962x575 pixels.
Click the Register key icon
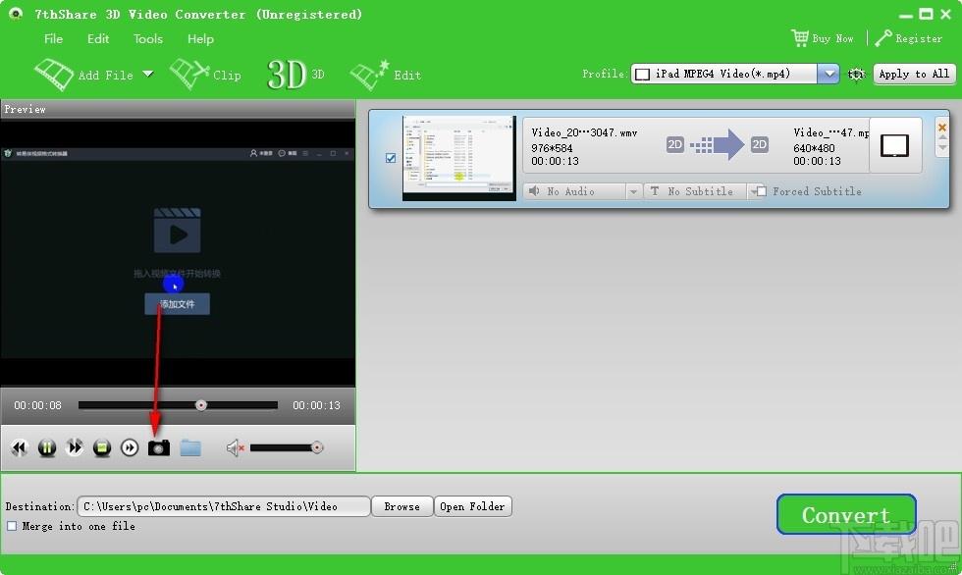tap(882, 38)
